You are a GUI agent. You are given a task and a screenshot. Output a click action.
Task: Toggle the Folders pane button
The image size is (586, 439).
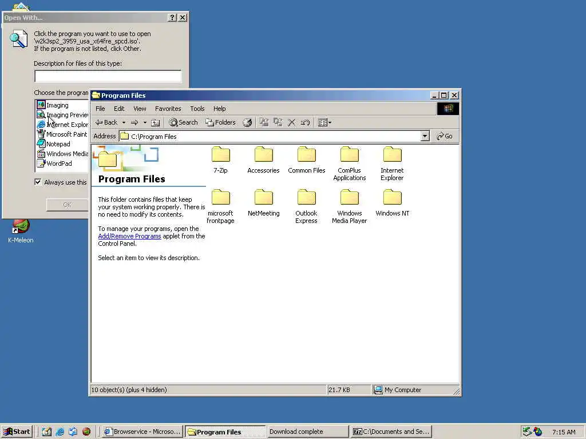(220, 122)
